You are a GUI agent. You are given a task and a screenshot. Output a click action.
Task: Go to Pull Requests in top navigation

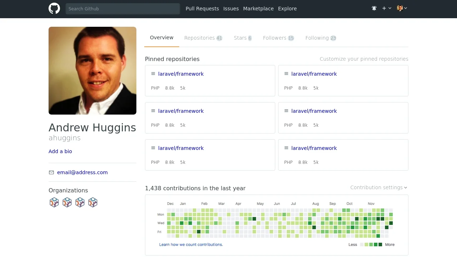click(202, 9)
